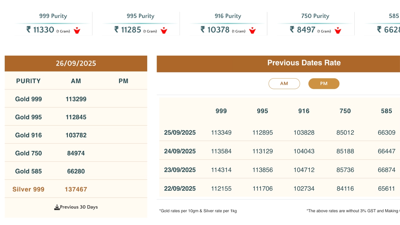Click the red down-arrow icon for 916 Purity
The image size is (400, 225).
point(252,31)
